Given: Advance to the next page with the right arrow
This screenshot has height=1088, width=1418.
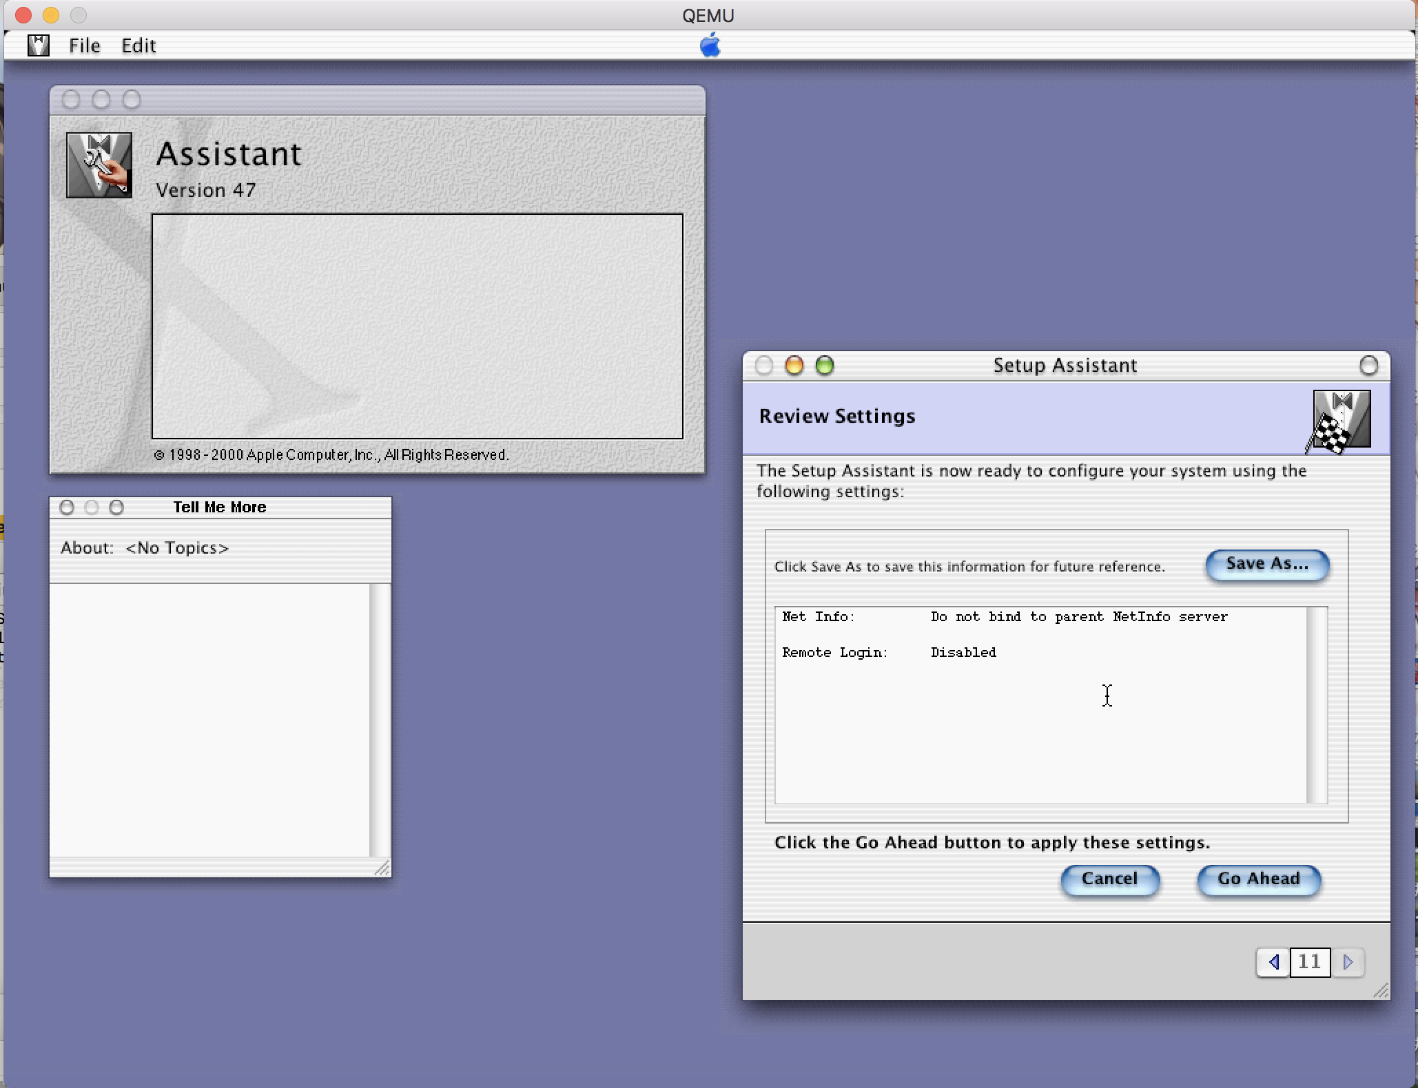Looking at the screenshot, I should pos(1348,963).
